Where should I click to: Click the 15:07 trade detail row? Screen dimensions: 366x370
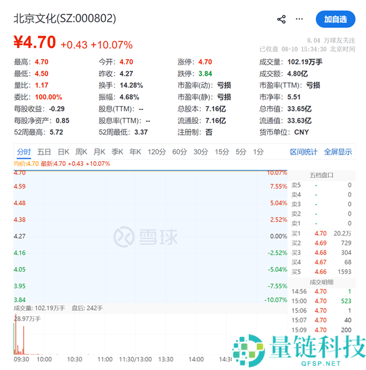coord(321,320)
